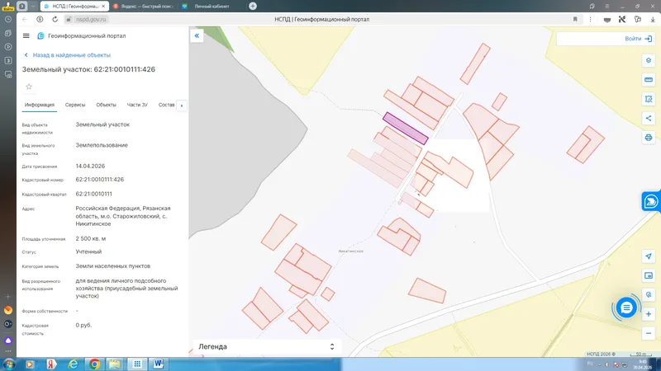Share the current map view

(x=649, y=118)
